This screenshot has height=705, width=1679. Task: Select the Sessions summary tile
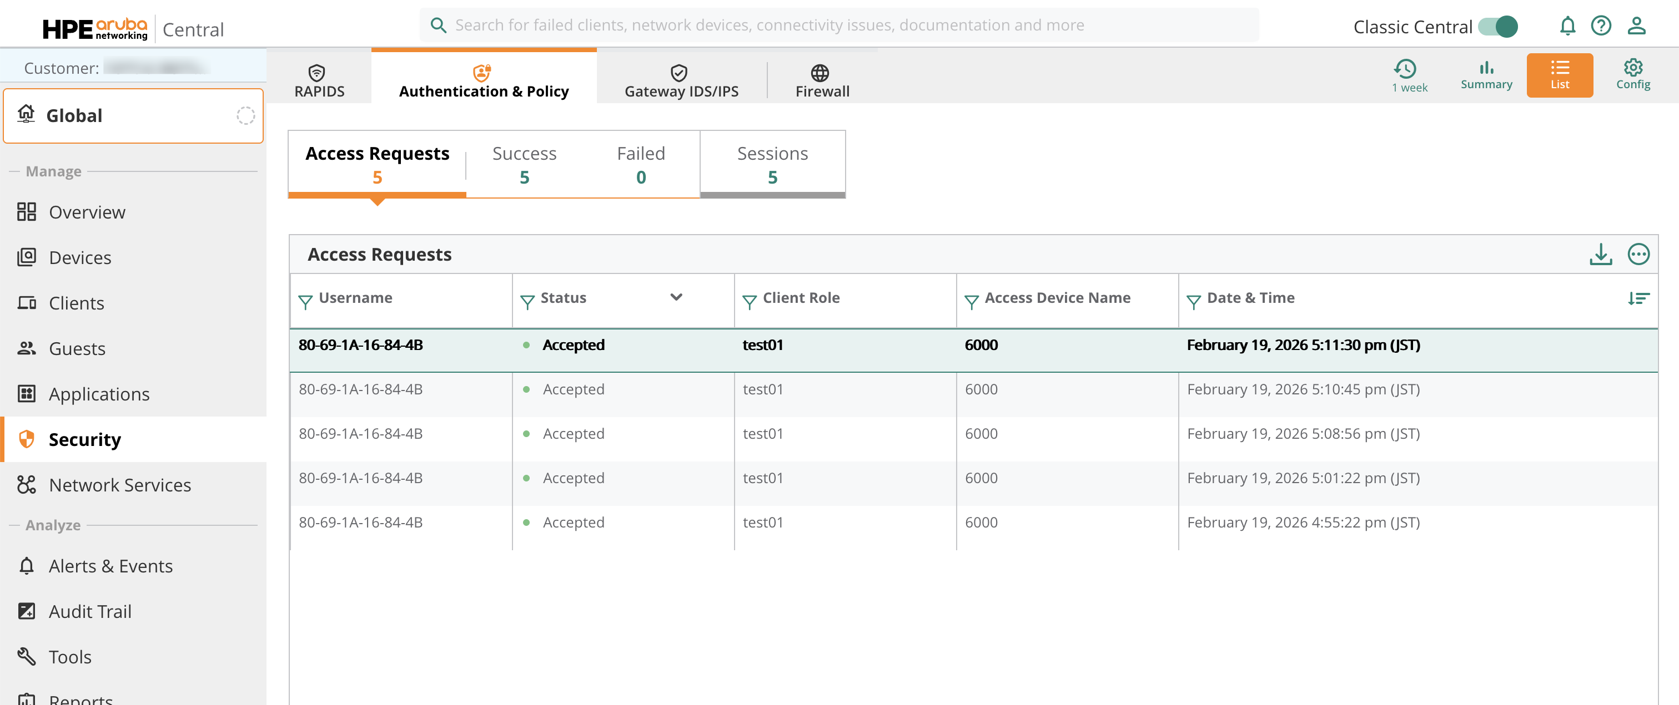tap(772, 164)
